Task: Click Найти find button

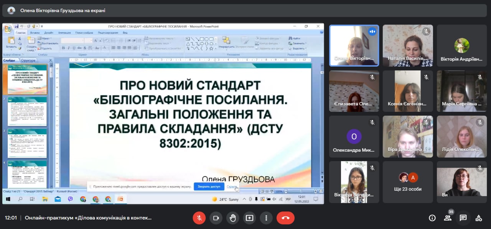Action: pos(295,39)
